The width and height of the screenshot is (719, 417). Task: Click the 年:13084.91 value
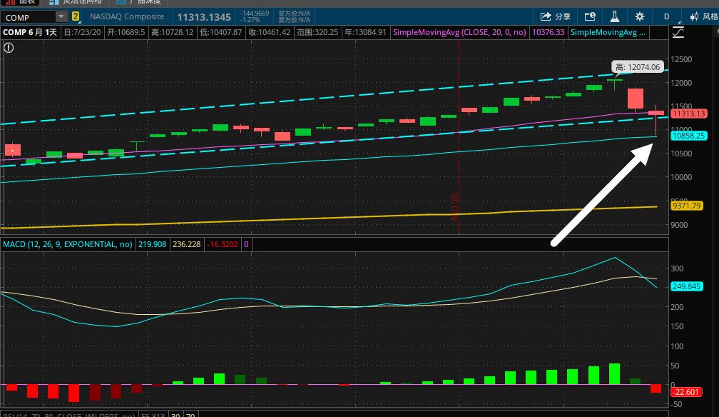click(x=365, y=32)
